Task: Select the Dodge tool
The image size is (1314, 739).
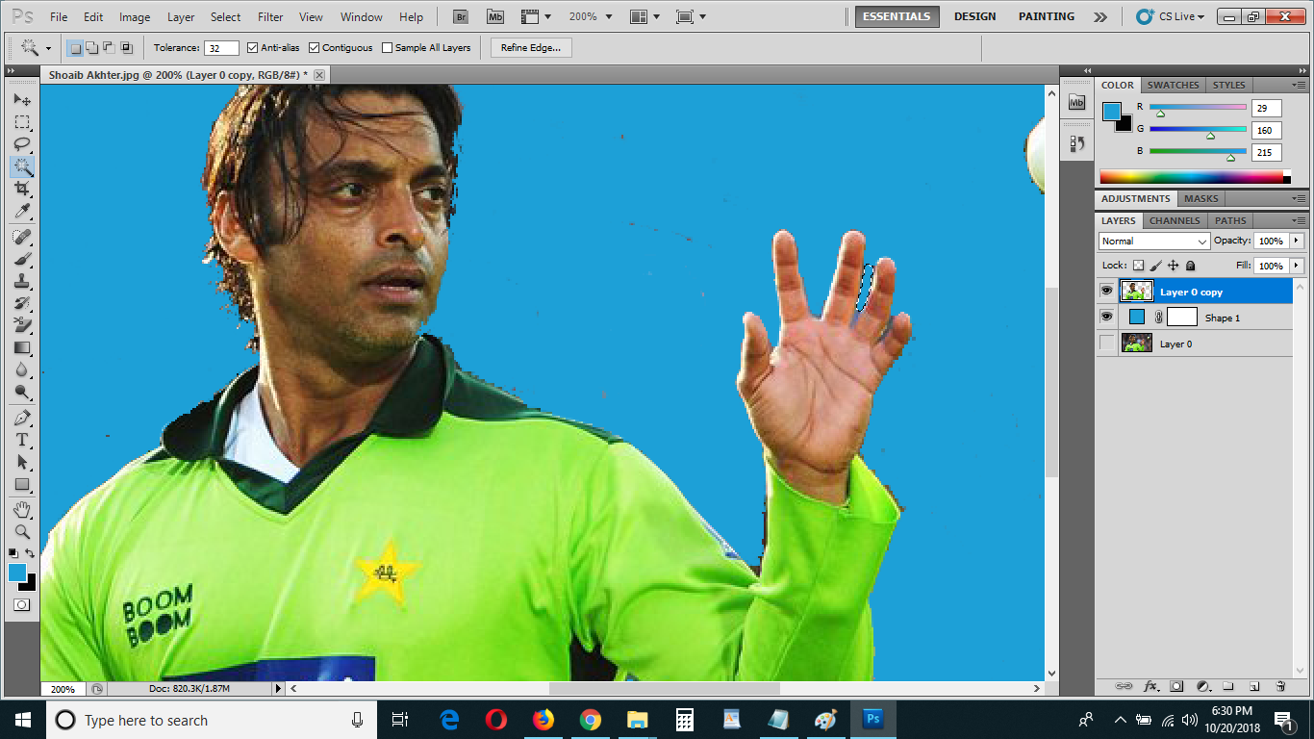Action: click(21, 392)
